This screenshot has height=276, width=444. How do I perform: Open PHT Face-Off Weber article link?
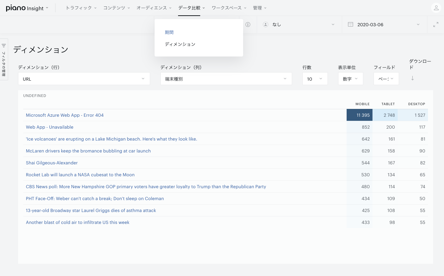click(x=95, y=198)
